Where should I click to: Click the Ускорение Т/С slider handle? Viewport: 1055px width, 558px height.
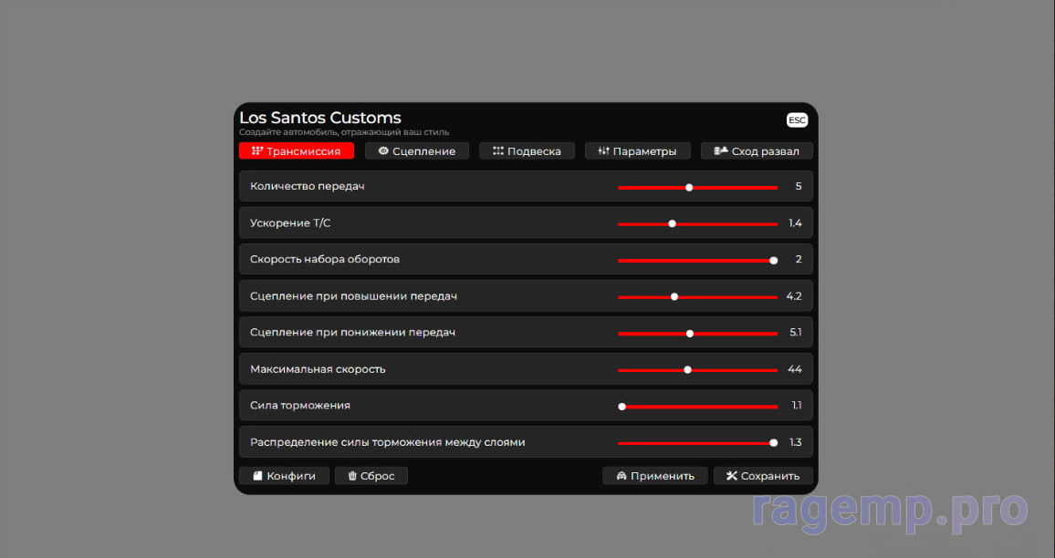pyautogui.click(x=673, y=224)
